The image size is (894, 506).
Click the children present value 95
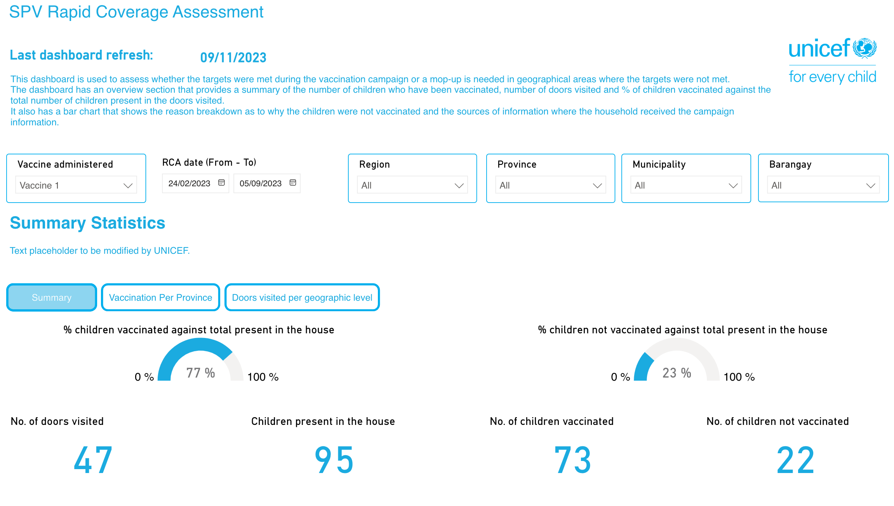tap(334, 461)
